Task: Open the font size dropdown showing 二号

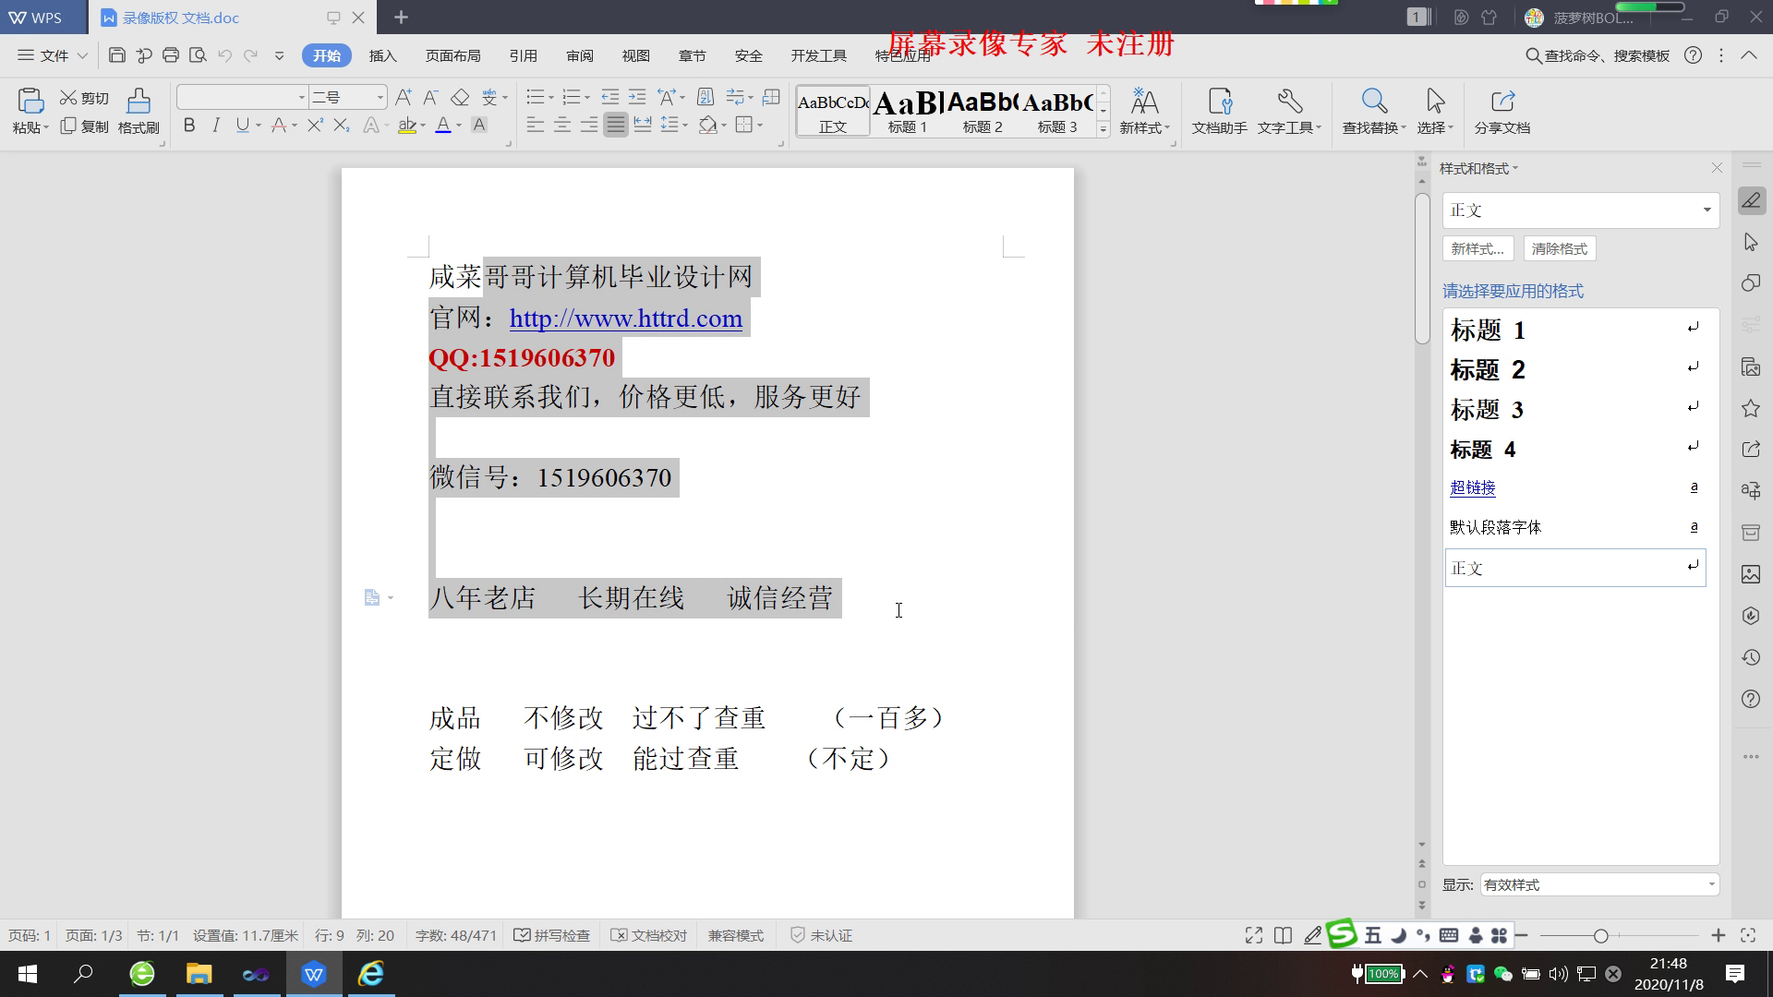Action: point(380,97)
